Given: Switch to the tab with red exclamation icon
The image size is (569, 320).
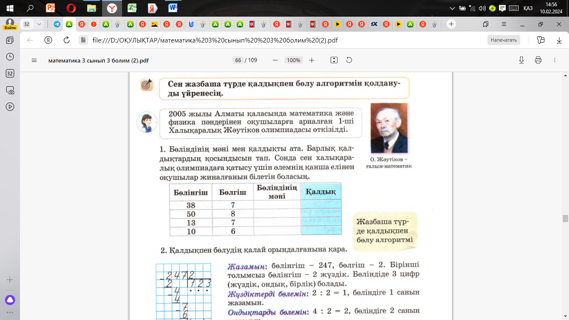Looking at the screenshot, I should click(94, 24).
